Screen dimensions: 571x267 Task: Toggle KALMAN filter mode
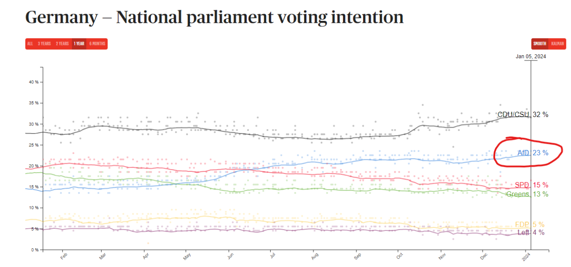click(x=558, y=44)
